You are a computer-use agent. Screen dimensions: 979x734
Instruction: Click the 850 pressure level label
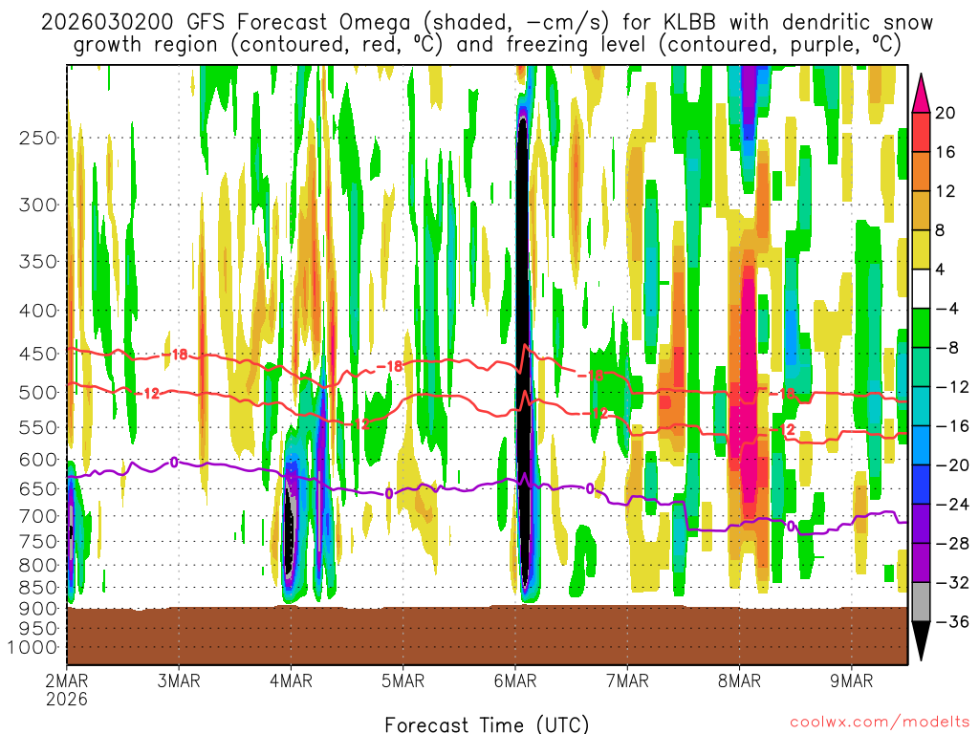(x=38, y=588)
